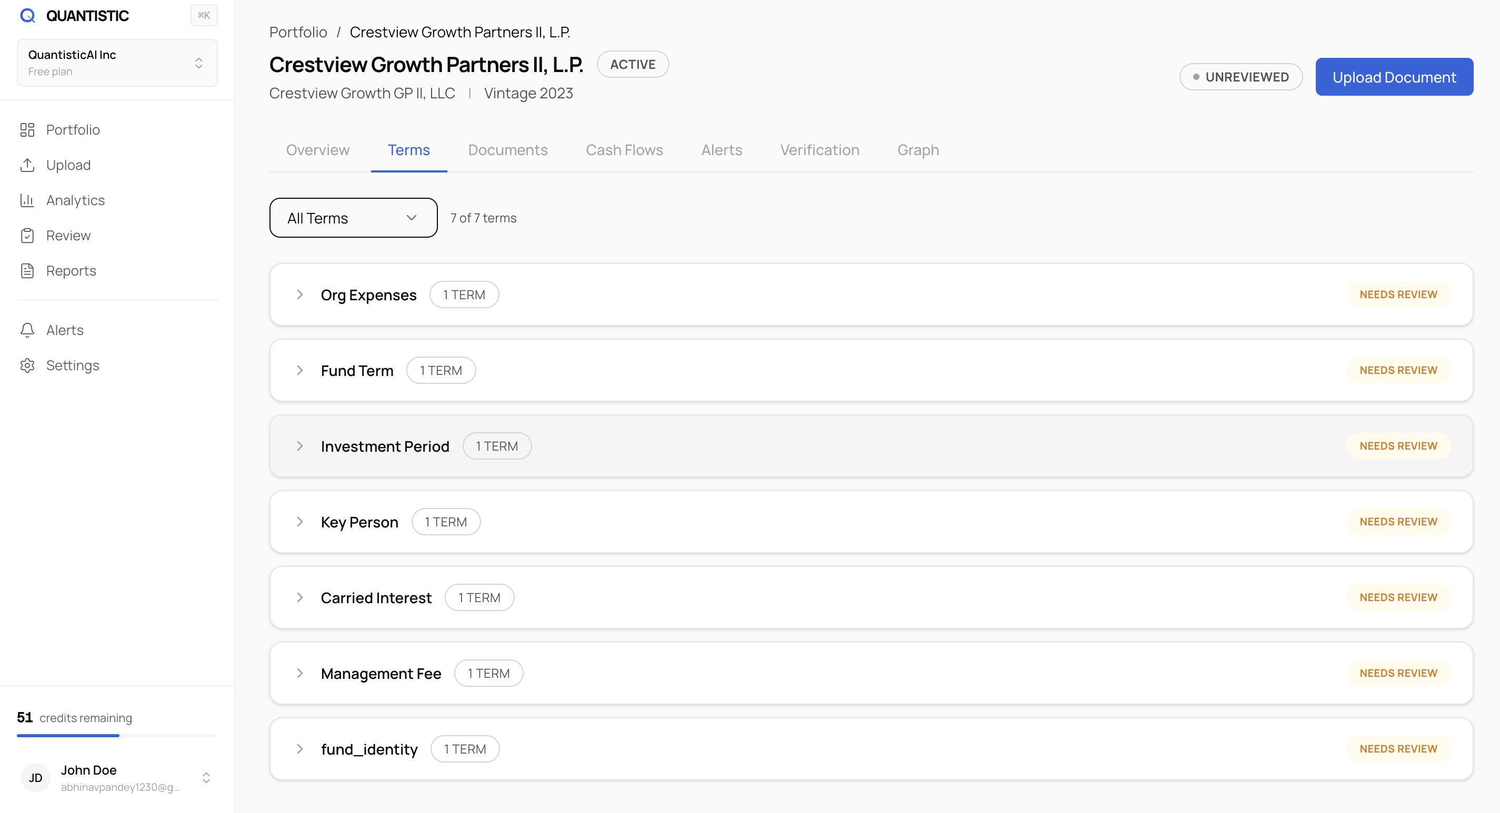Switch to the Overview tab

318,150
